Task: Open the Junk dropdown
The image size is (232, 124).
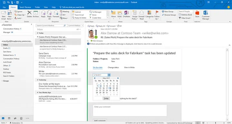Action: [x=18, y=18]
